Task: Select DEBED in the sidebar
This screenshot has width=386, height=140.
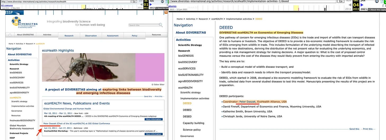Action: click(187, 110)
